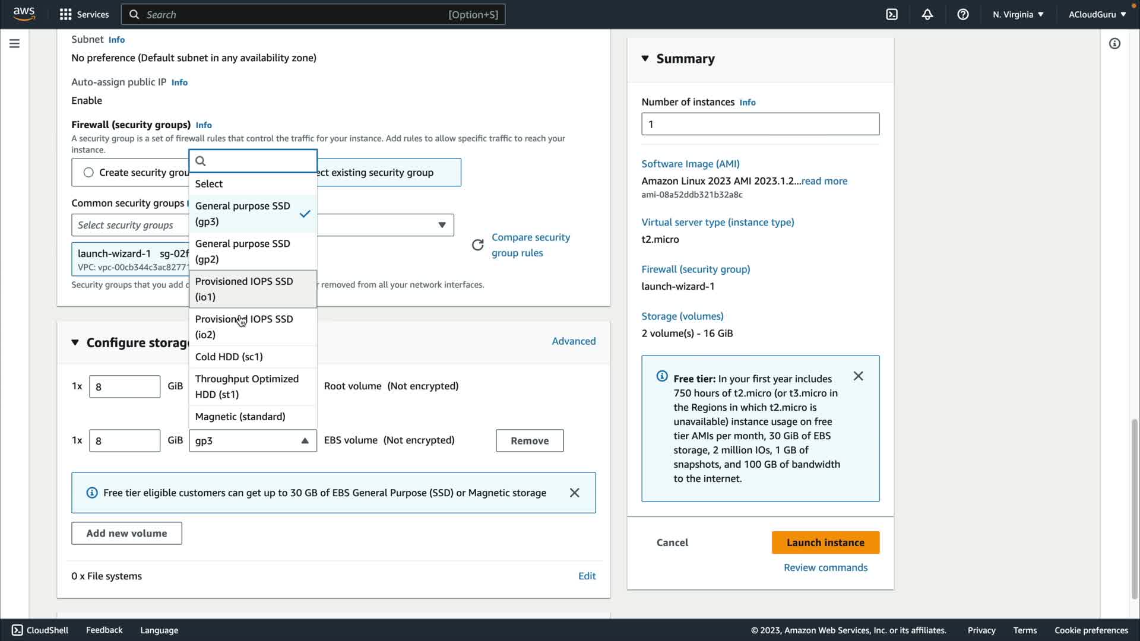1140x641 pixels.
Task: Open the info panel icon at right
Action: (1114, 43)
